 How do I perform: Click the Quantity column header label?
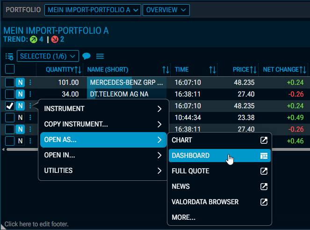[60, 69]
